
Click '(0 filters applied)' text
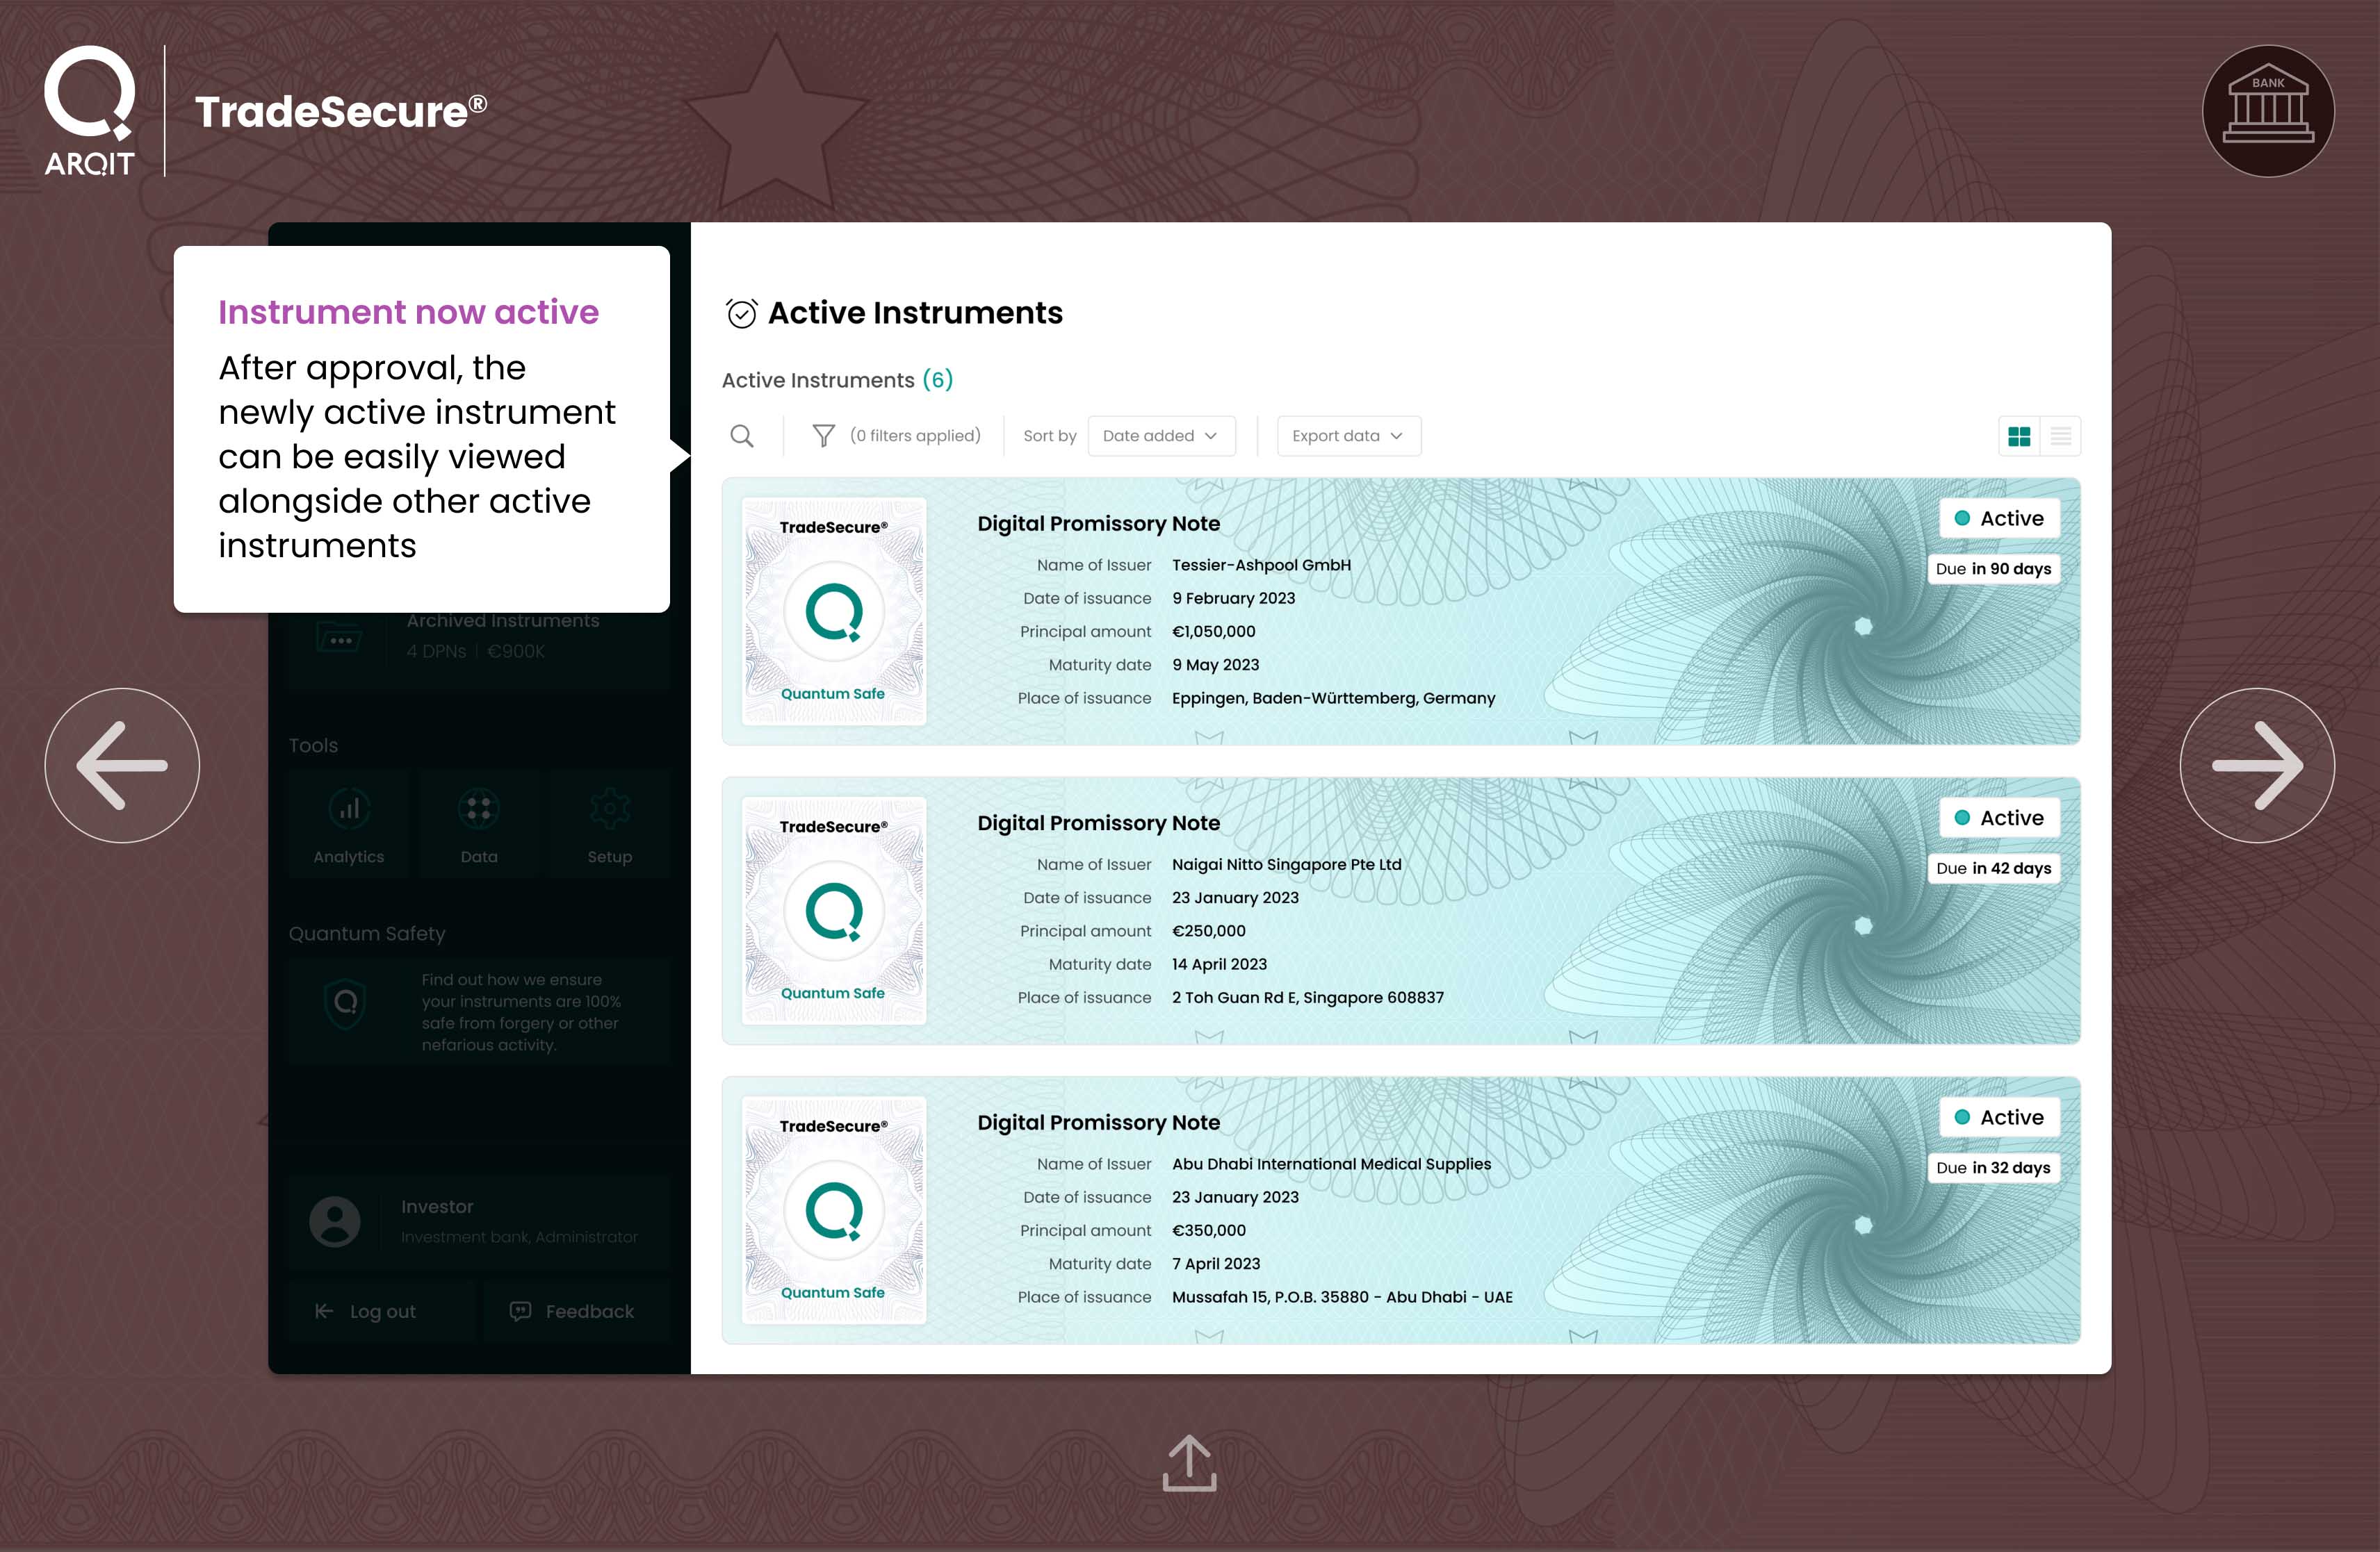[x=915, y=436]
